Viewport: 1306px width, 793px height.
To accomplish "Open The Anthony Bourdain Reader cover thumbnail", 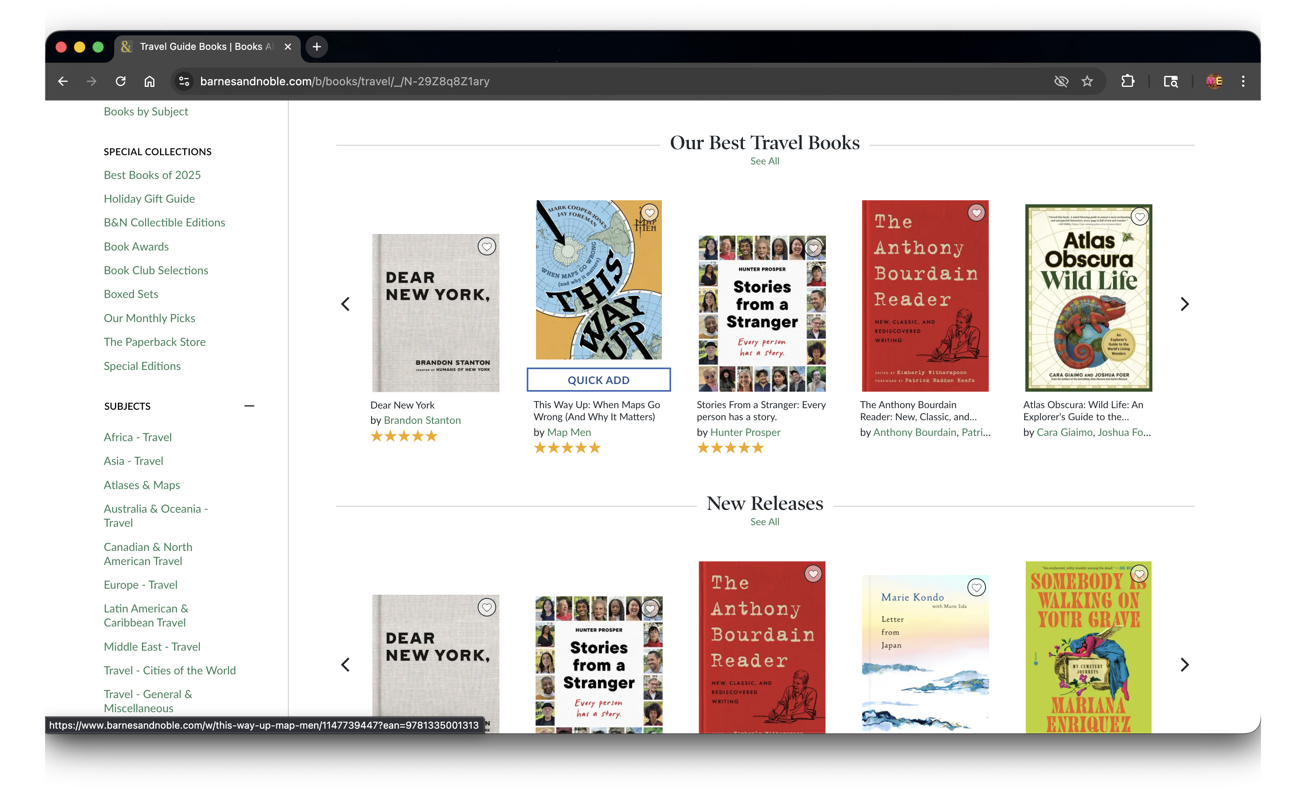I will coord(925,297).
